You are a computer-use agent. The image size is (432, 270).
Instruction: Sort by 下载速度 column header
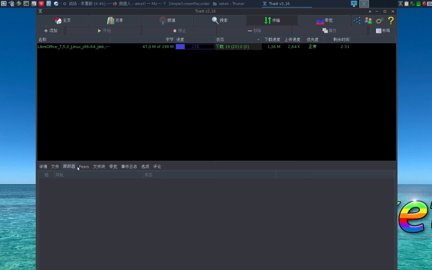coord(272,39)
